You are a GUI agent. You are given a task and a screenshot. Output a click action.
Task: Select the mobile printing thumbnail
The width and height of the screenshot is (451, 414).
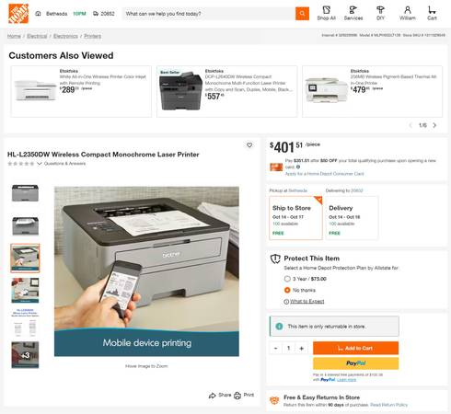(x=25, y=259)
